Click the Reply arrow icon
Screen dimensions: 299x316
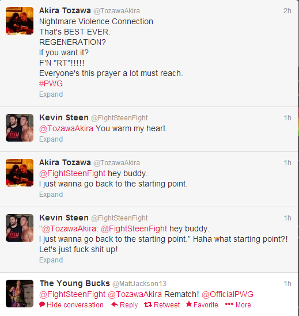[x=115, y=304]
